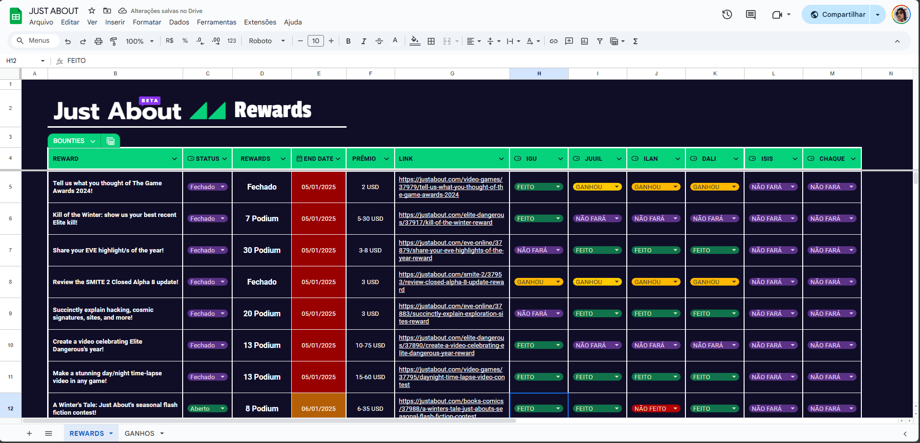Click the Compartilhar share button
This screenshot has width=920, height=443.
[x=838, y=14]
